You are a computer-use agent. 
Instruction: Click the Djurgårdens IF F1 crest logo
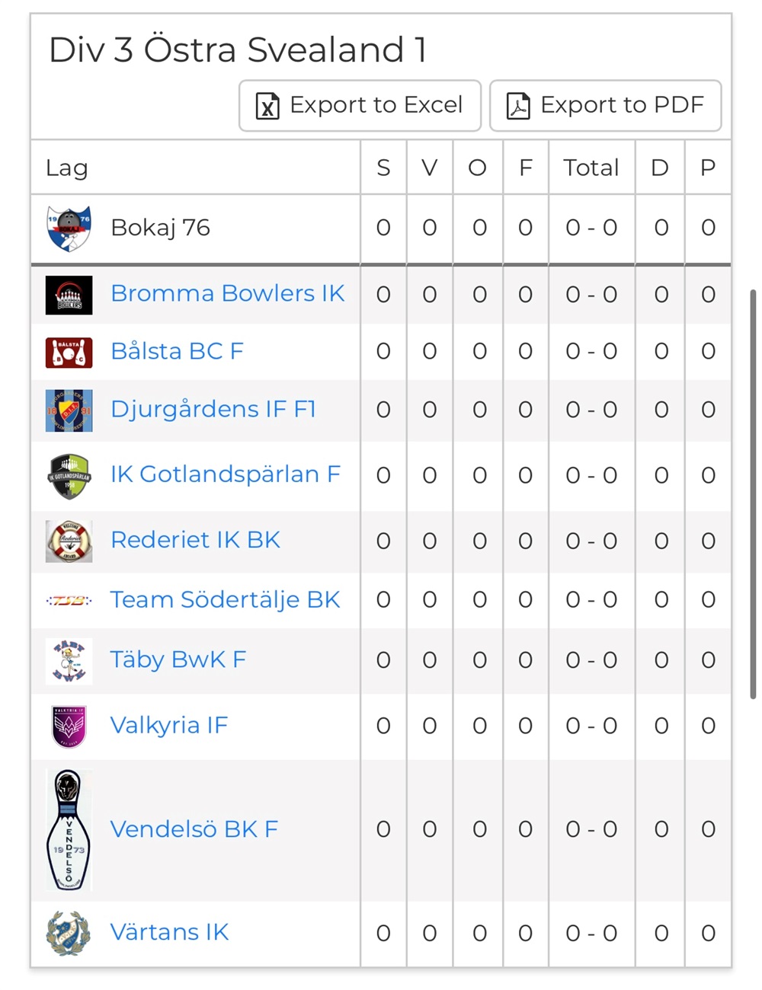pyautogui.click(x=69, y=410)
